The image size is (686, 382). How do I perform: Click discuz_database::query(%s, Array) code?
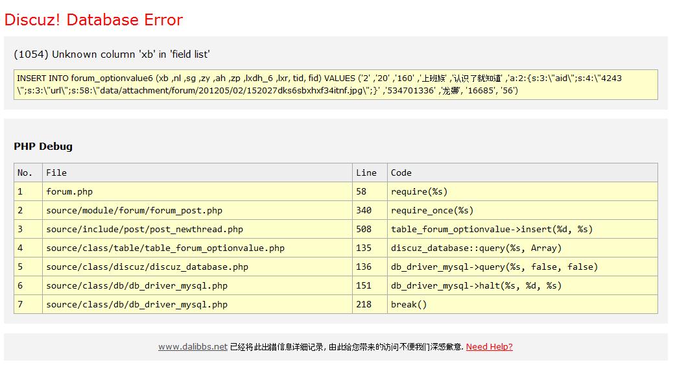tap(523, 248)
